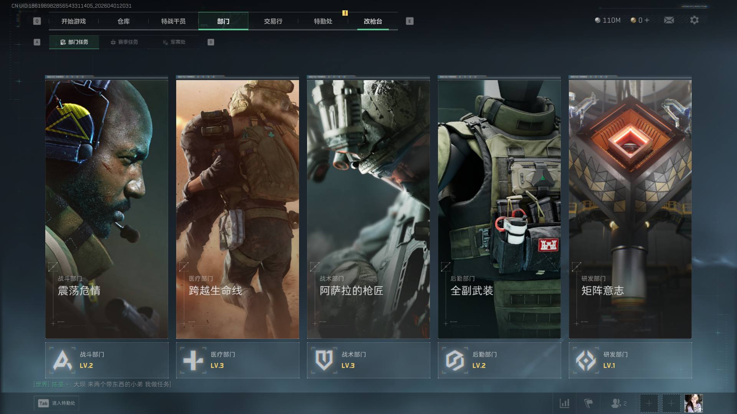Click the 研发部门 diamond emblem icon
The width and height of the screenshot is (737, 414).
586,360
